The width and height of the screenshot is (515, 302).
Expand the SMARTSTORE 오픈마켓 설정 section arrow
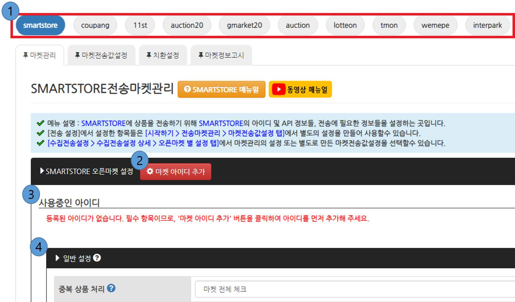coord(42,171)
